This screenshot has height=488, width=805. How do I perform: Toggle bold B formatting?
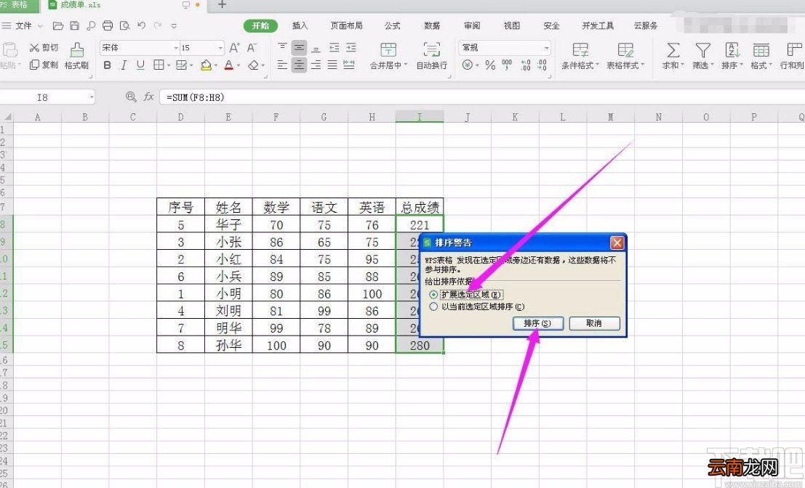click(x=107, y=65)
